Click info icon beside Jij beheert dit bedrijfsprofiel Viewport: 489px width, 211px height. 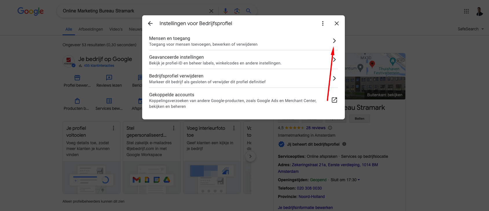click(x=344, y=144)
